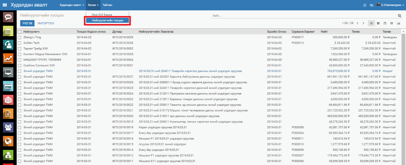Click into the Хайх search field
Image resolution: width=406 pixels, height=165 pixels.
[x=303, y=15]
